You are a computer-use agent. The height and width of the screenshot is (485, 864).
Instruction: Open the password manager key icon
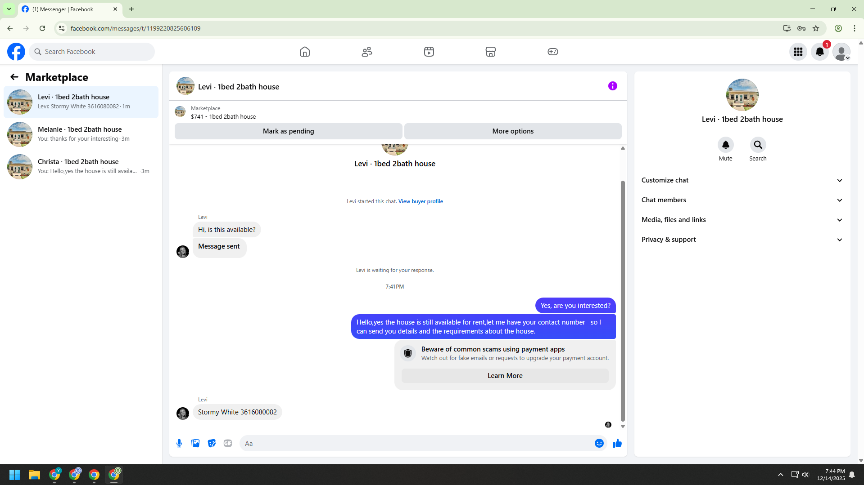tap(801, 28)
